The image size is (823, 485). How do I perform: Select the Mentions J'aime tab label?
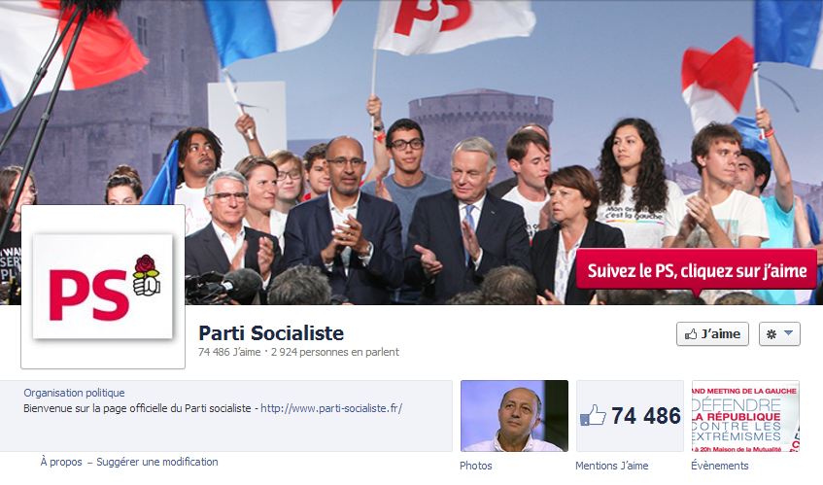point(612,466)
